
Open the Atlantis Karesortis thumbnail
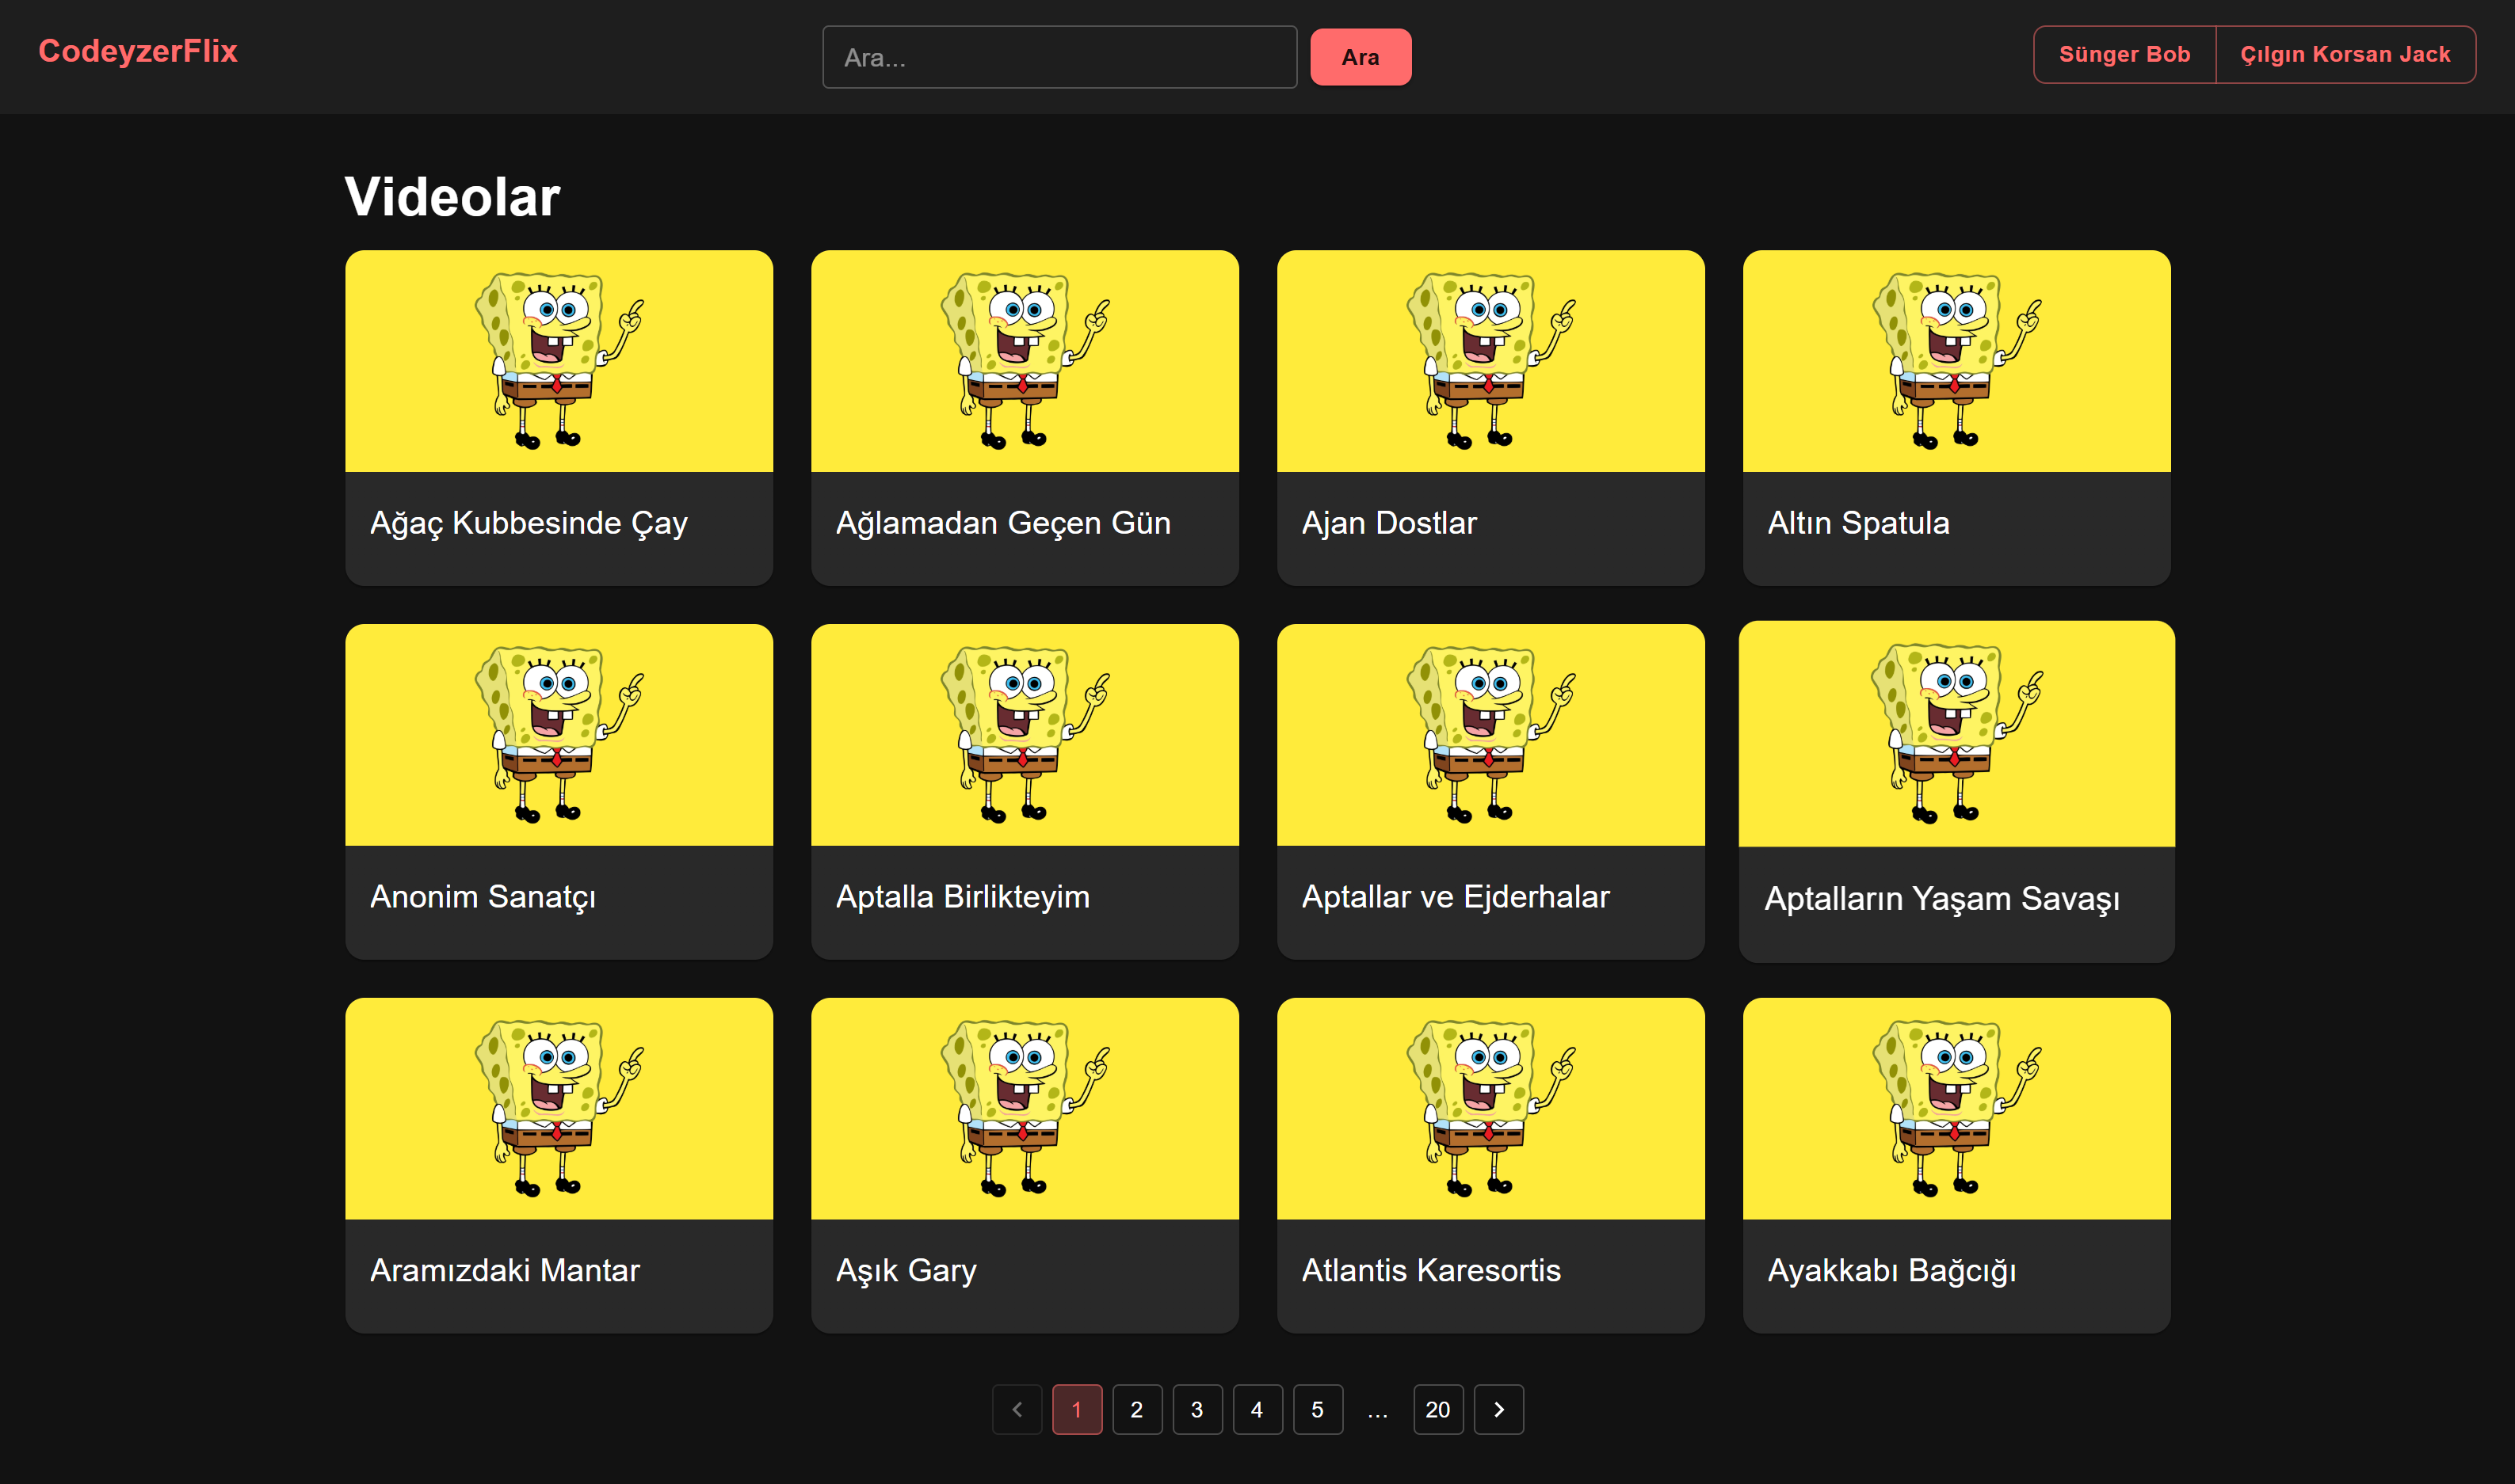(1490, 1109)
